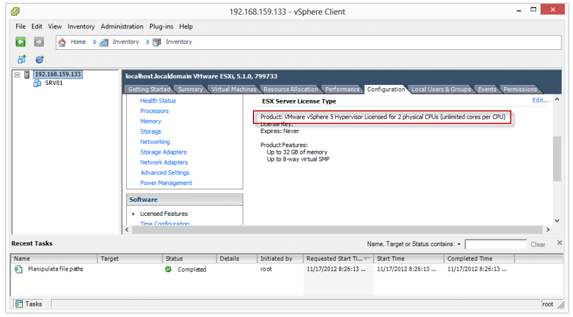Click the Recent Tasks filter text field
Viewport: 573px width, 317px height.
[495, 244]
